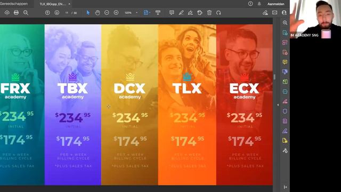Screen dimensions: 341x192
Task: Click the trash delete icon
Action: [x=209, y=13]
